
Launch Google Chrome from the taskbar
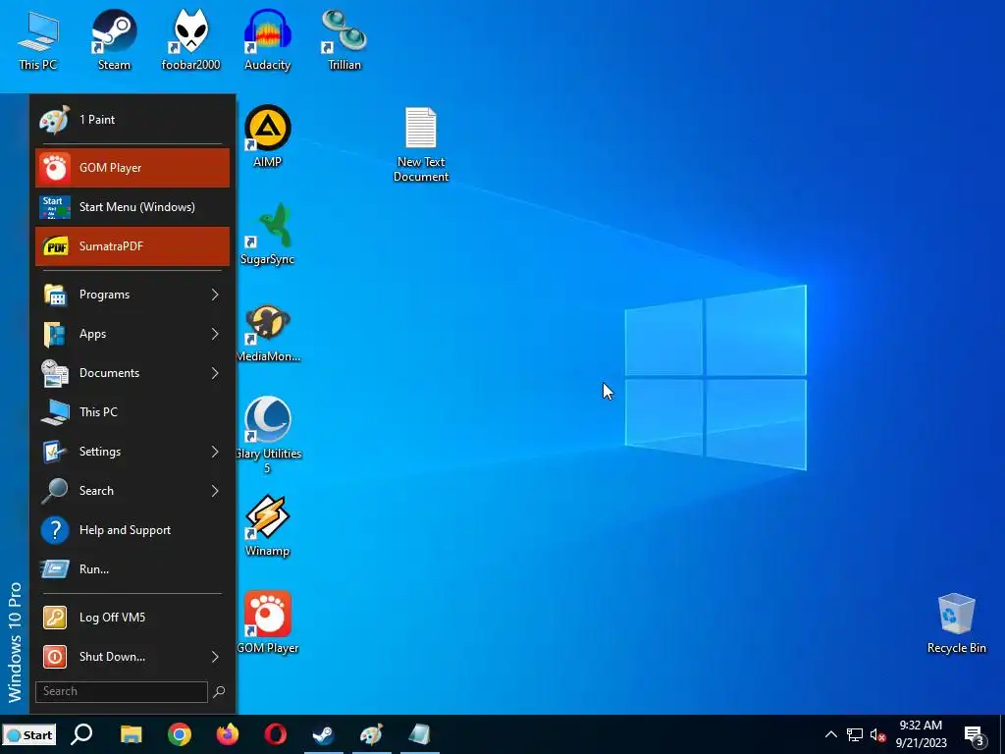point(180,734)
